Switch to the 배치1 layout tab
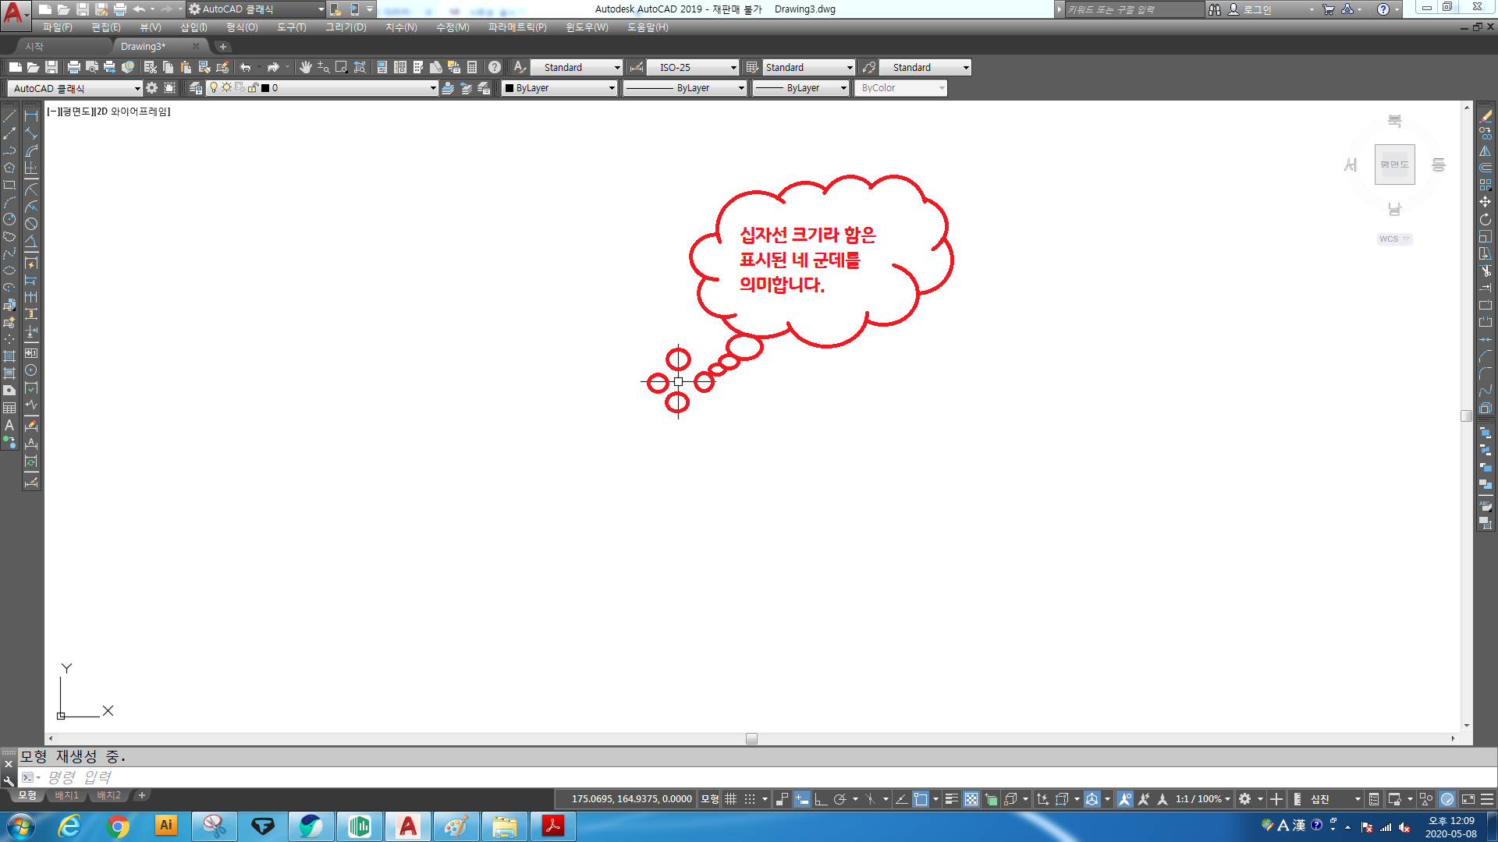 pyautogui.click(x=66, y=795)
